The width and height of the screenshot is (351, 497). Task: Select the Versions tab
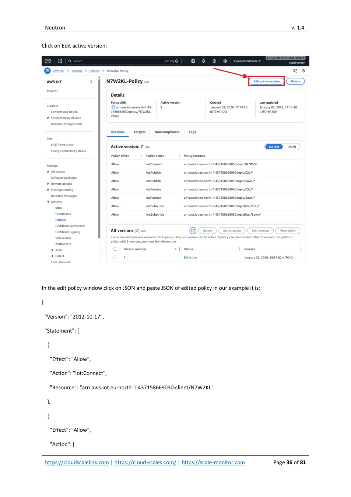click(x=118, y=132)
